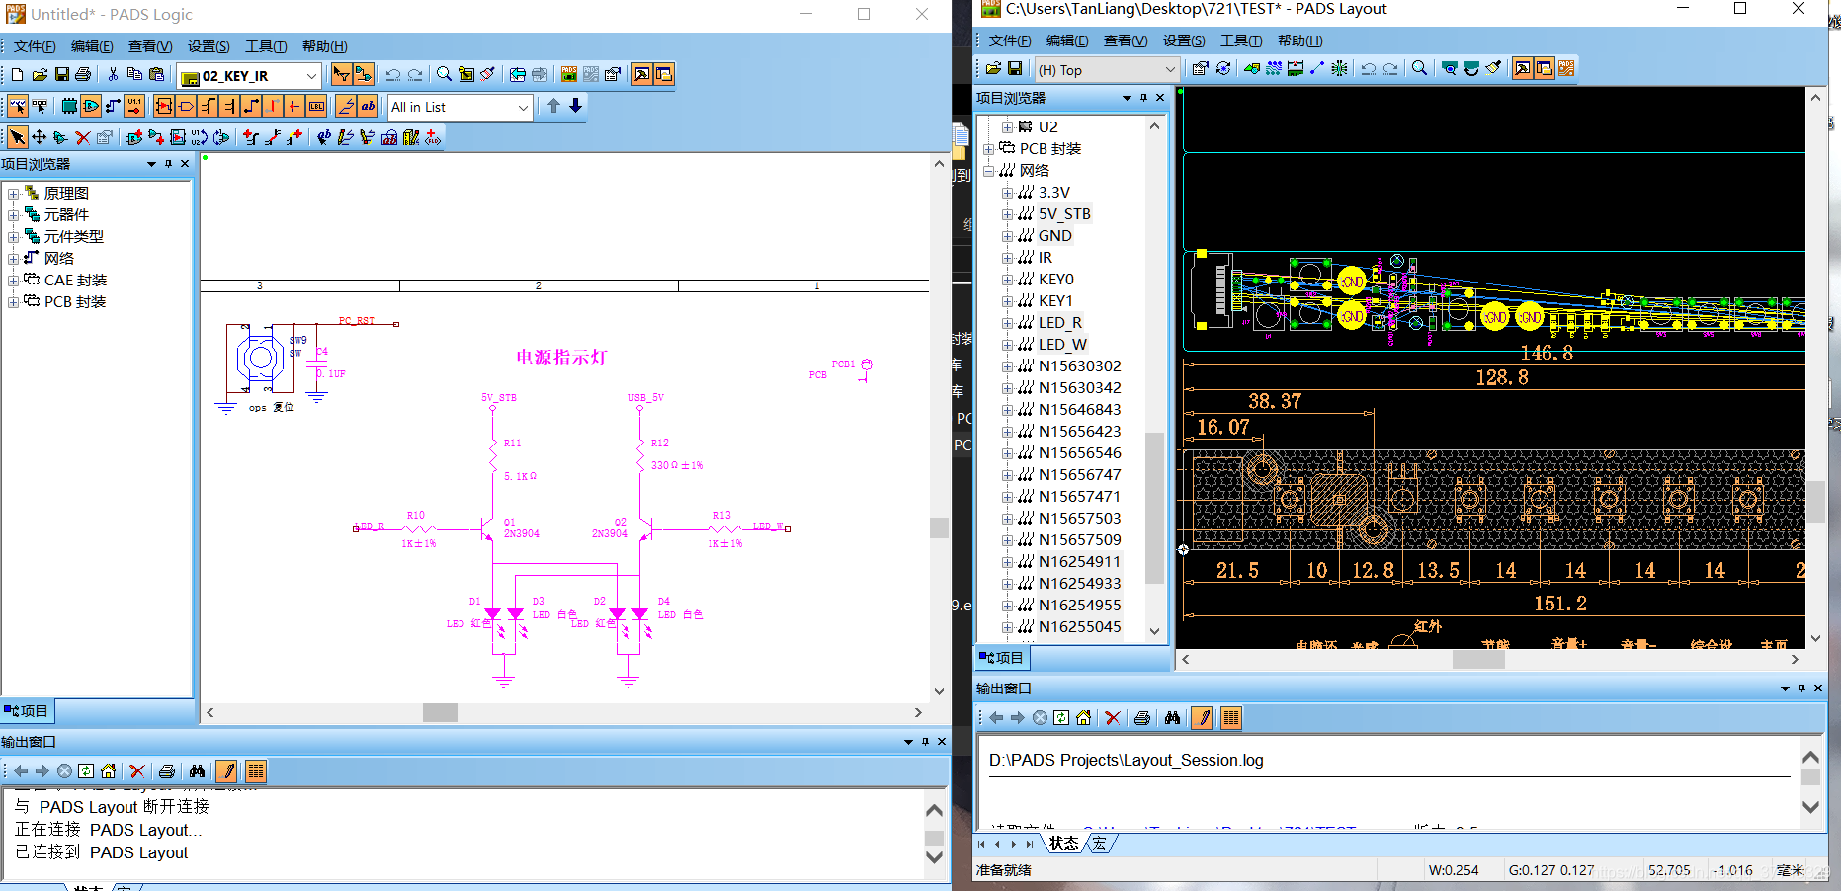Expand GND net in Layout project tree
This screenshot has width=1841, height=891.
[x=1007, y=236]
